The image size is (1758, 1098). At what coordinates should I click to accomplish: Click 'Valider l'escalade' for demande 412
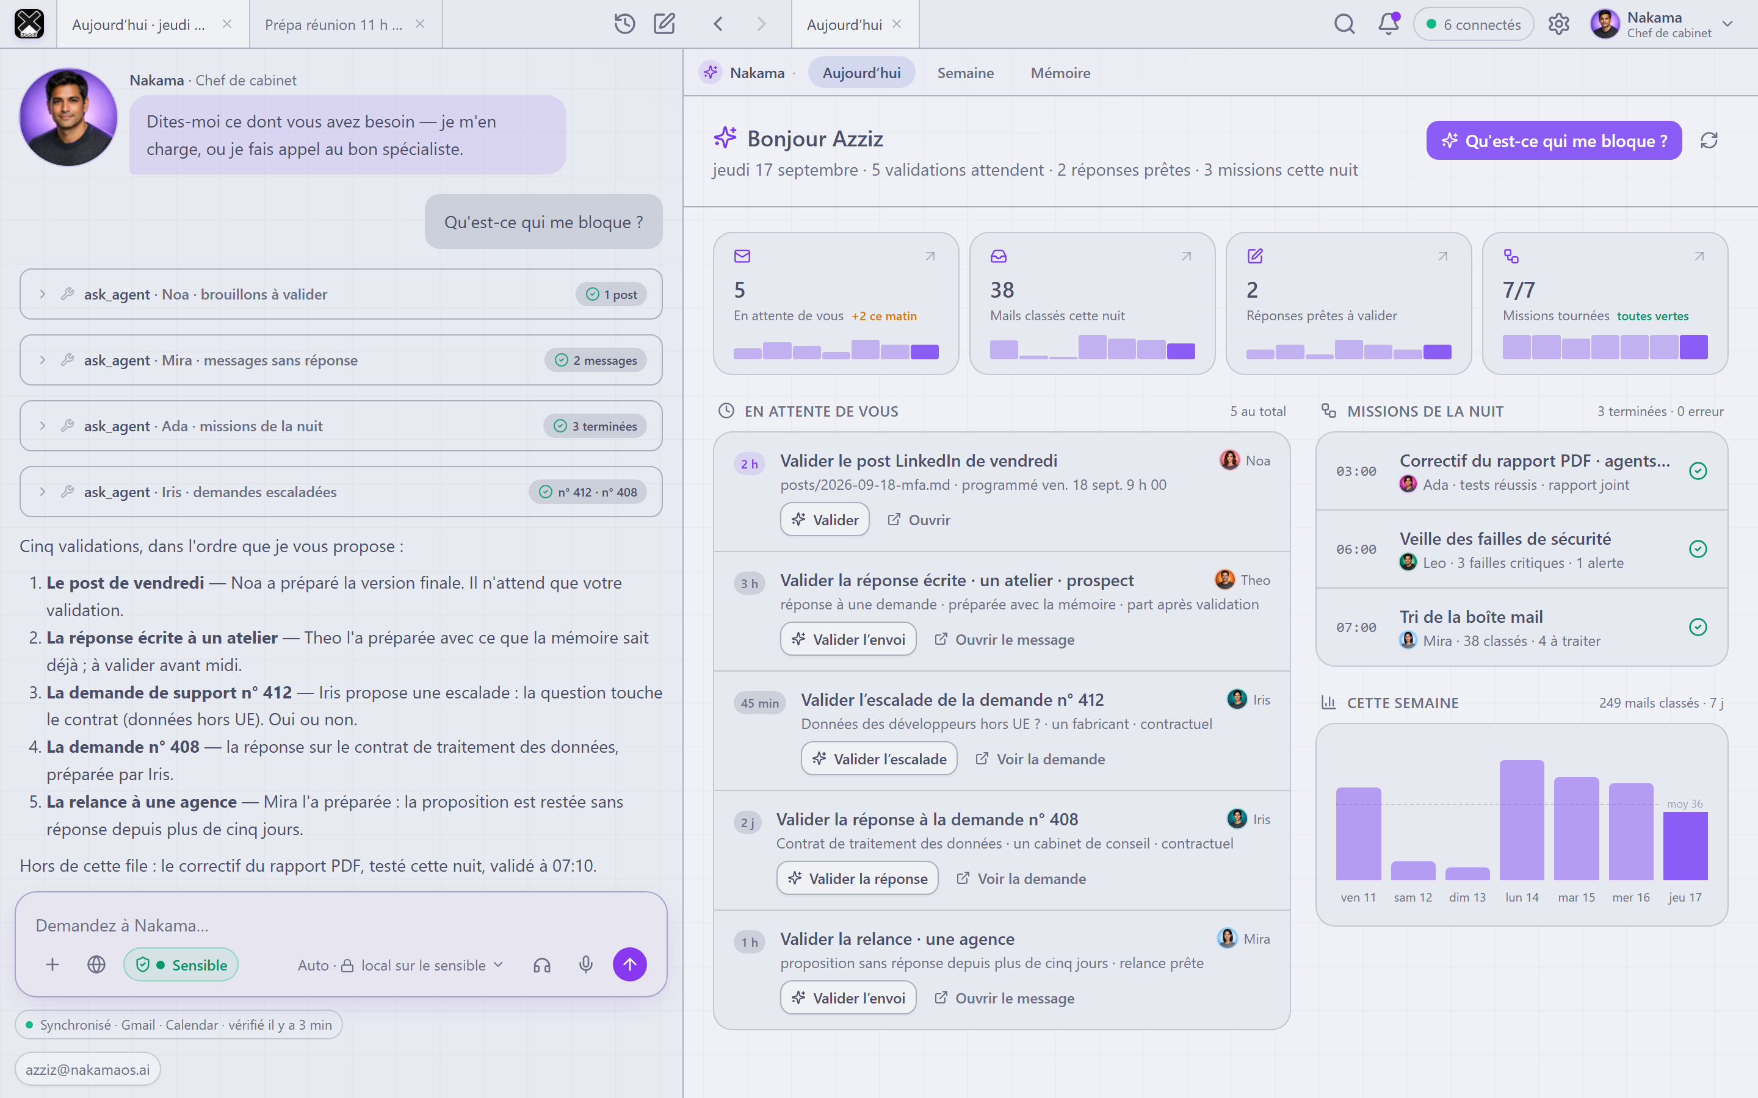pos(879,758)
